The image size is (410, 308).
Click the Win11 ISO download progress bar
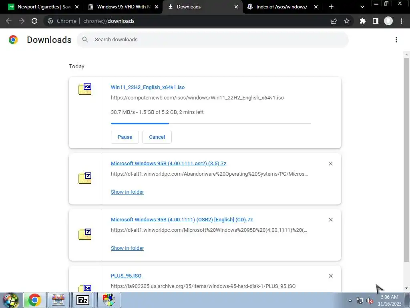(211, 124)
